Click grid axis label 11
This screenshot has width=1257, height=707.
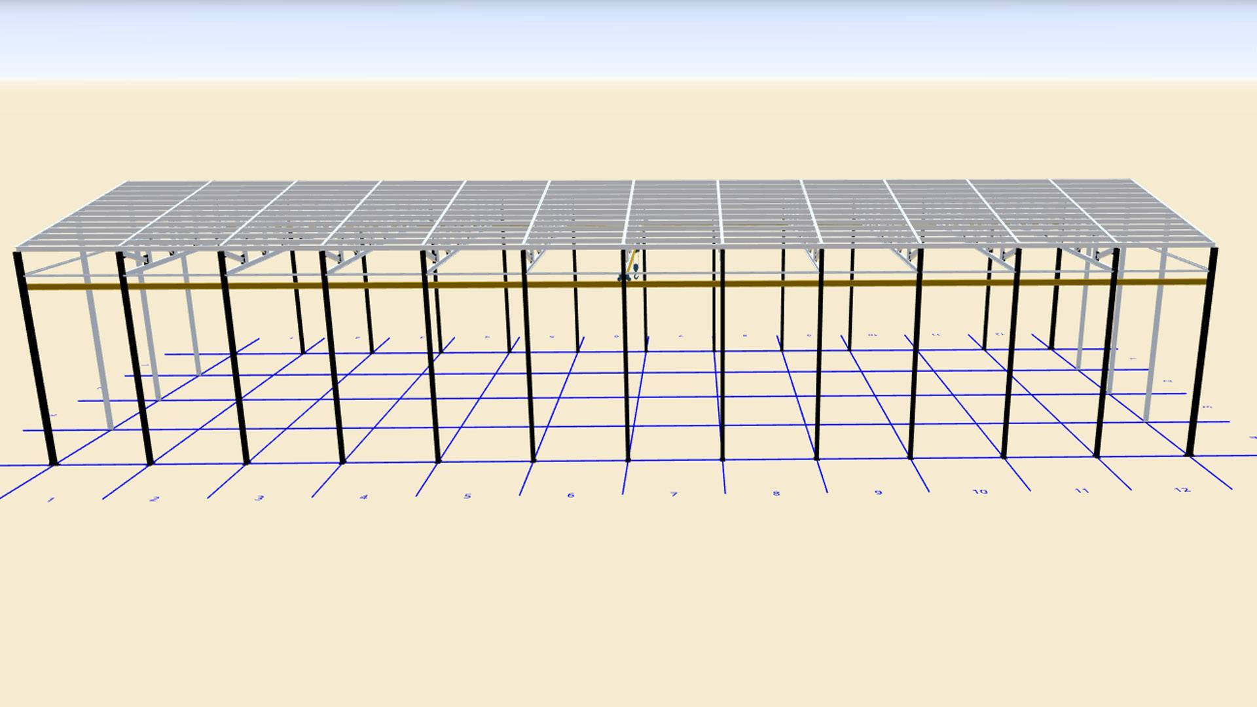(x=1082, y=490)
